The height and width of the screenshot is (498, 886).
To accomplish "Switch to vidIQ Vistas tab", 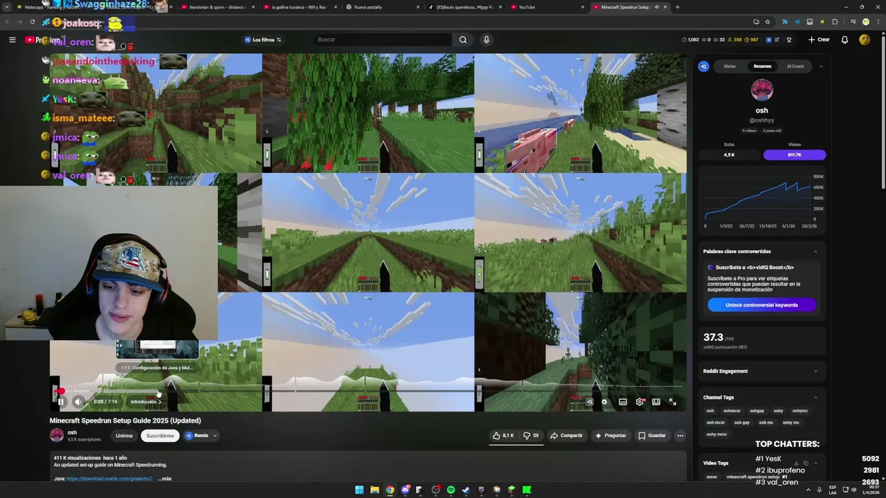I will 730,66.
